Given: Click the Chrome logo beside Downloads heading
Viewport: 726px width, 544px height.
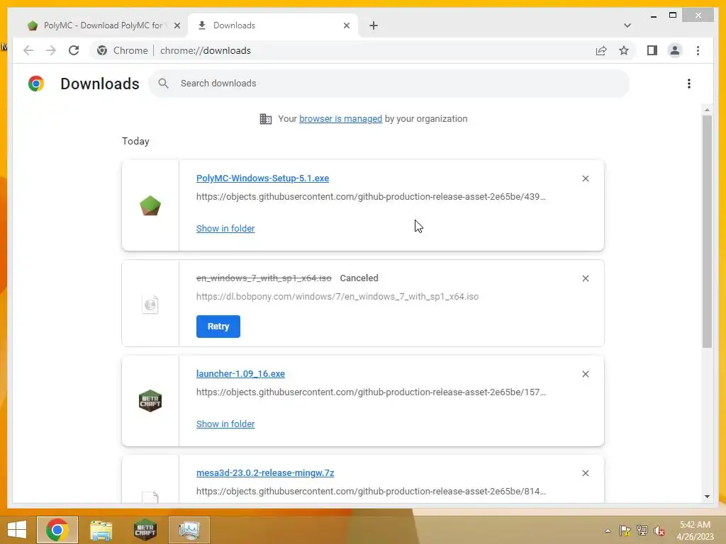Looking at the screenshot, I should tap(36, 84).
